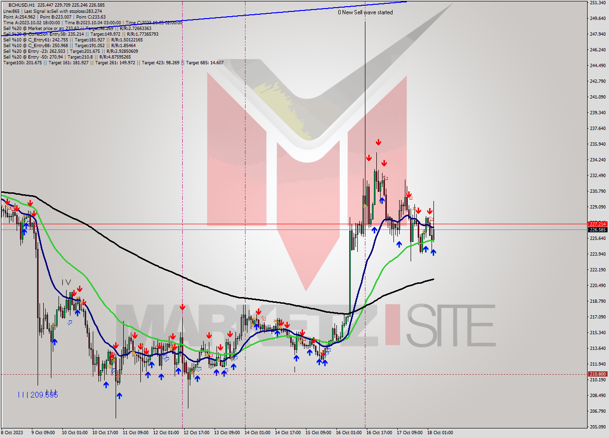Click the '16 Oct 01:00' time axis label
This screenshot has width=609, height=438.
tap(349, 433)
